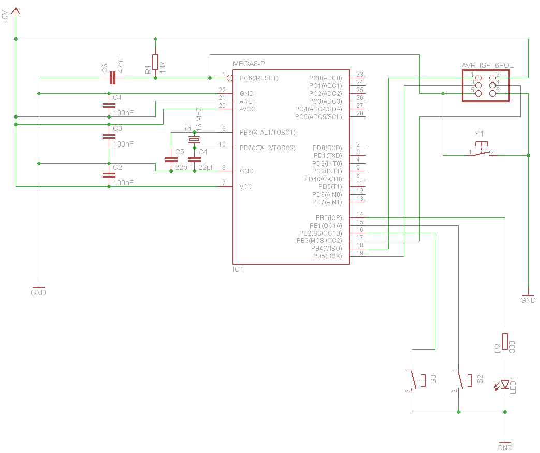Viewport: 540px width, 453px height.
Task: Select the PB5(SCK) pin label
Action: [x=328, y=256]
